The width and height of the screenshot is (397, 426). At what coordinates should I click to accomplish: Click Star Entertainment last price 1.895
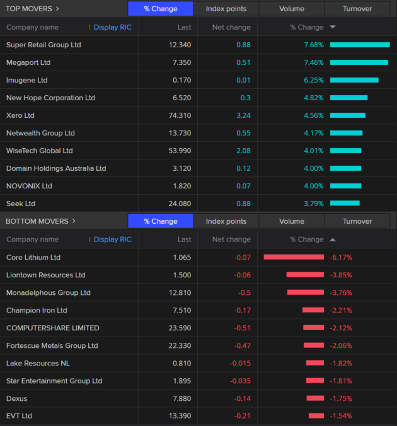pos(182,381)
